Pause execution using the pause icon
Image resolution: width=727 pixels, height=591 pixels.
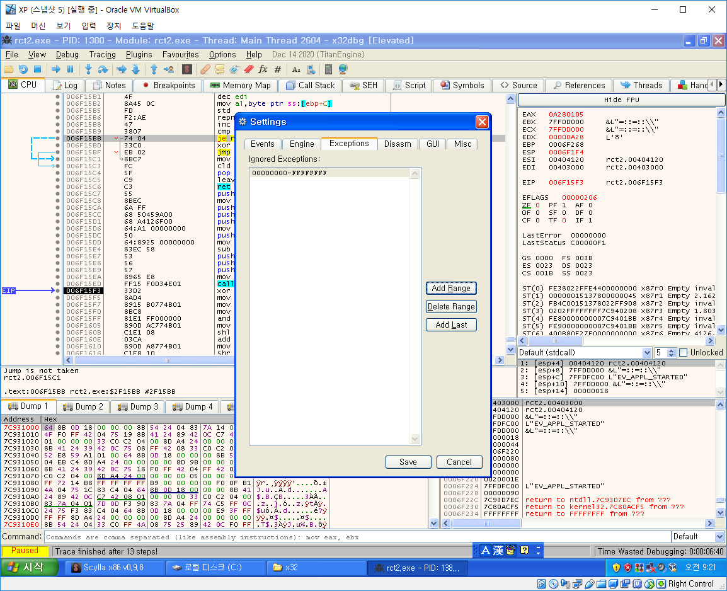click(x=71, y=69)
